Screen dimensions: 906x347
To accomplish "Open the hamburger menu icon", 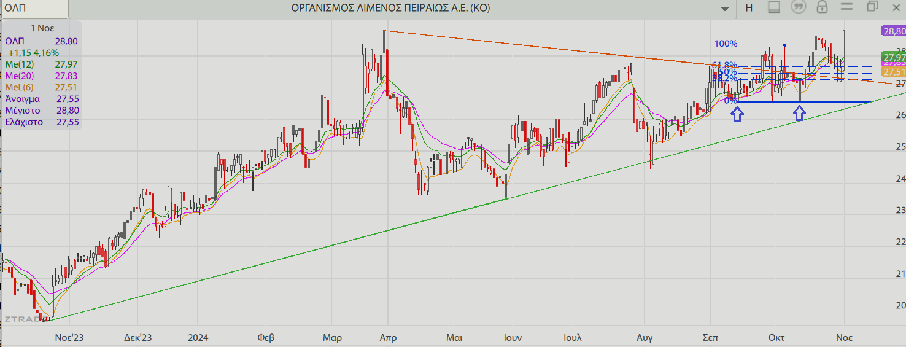I will (847, 7).
